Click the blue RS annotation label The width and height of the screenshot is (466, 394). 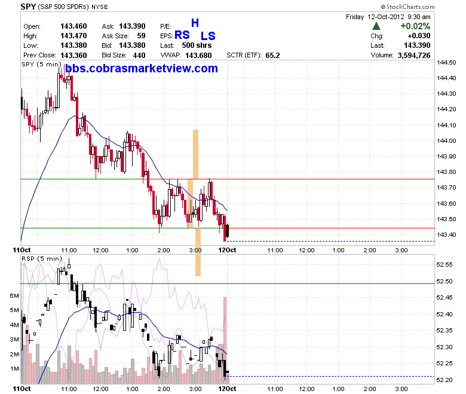[182, 35]
